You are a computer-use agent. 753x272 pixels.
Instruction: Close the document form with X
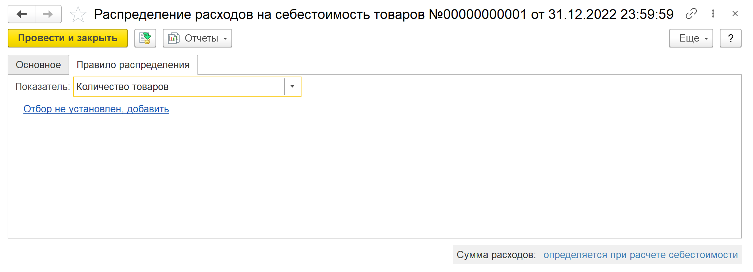point(735,14)
